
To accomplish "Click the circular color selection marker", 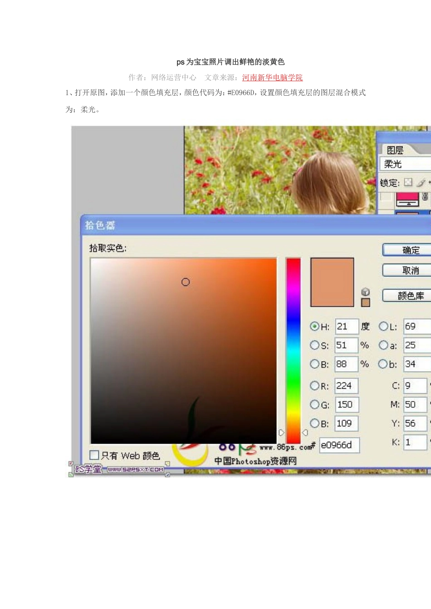I will tap(186, 282).
